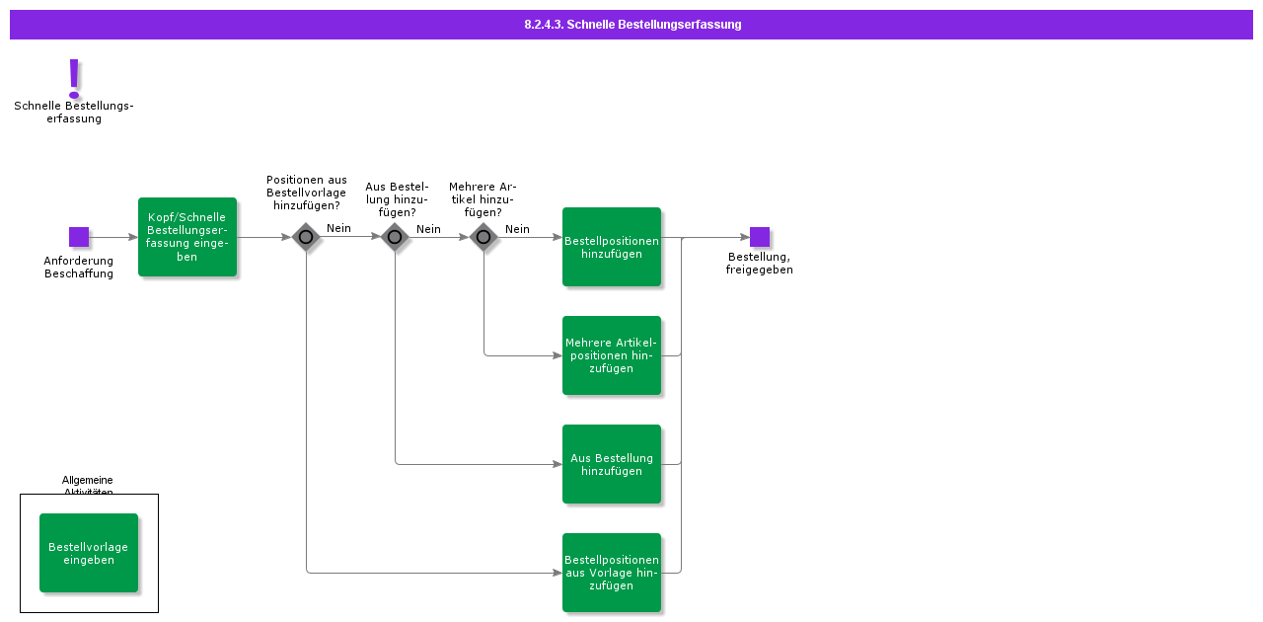Click the Nein label after third gateway

pyautogui.click(x=517, y=229)
